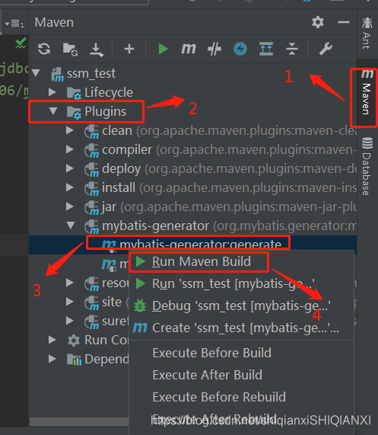The image size is (378, 435).
Task: Expand the Lifecycle tree node
Action: pyautogui.click(x=52, y=92)
